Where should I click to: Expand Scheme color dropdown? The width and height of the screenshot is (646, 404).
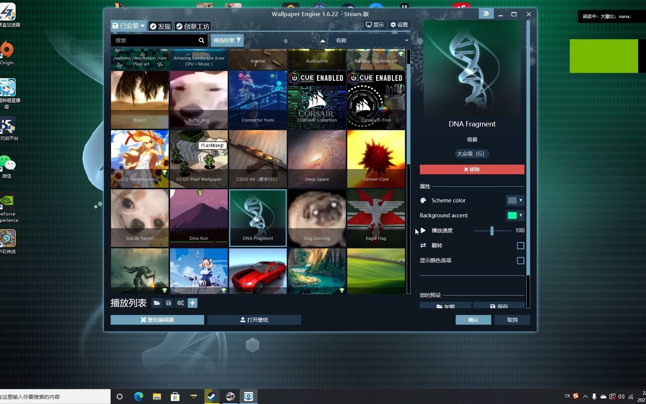click(521, 201)
